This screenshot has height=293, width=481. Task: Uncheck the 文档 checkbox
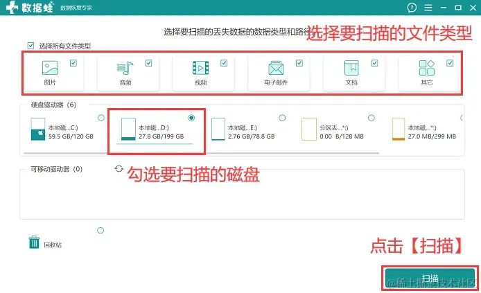click(374, 63)
